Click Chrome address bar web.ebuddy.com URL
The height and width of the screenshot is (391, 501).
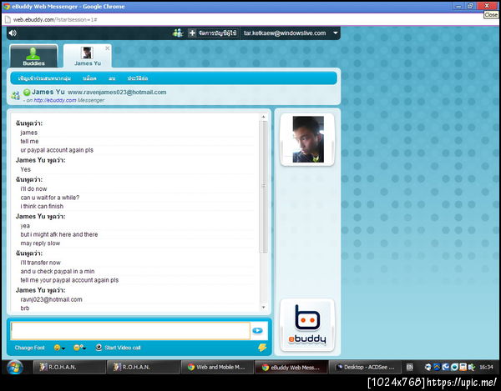click(x=55, y=20)
